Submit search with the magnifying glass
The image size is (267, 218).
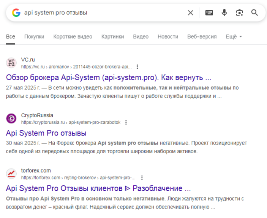tap(254, 13)
